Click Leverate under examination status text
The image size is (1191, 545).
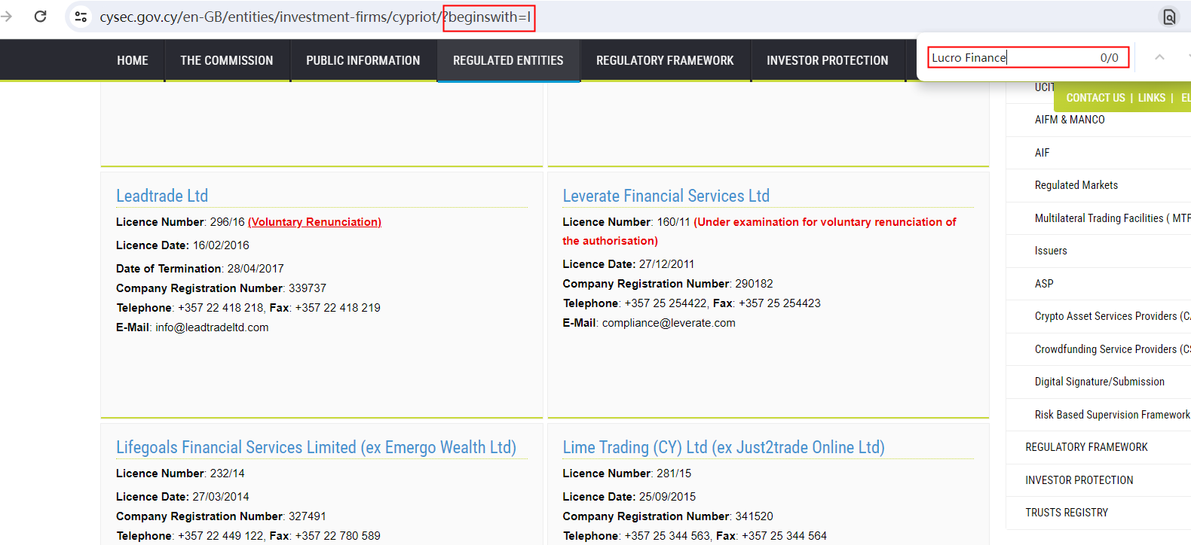pos(759,231)
